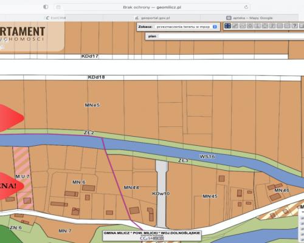304x243 pixels.
Task: Click the grey KDw10 road strip
Action: (x=162, y=193)
